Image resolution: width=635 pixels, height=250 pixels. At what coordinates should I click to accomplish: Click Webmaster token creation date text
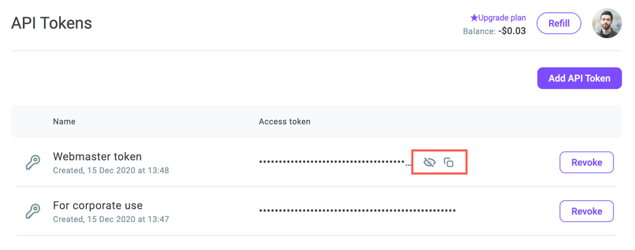pyautogui.click(x=111, y=171)
